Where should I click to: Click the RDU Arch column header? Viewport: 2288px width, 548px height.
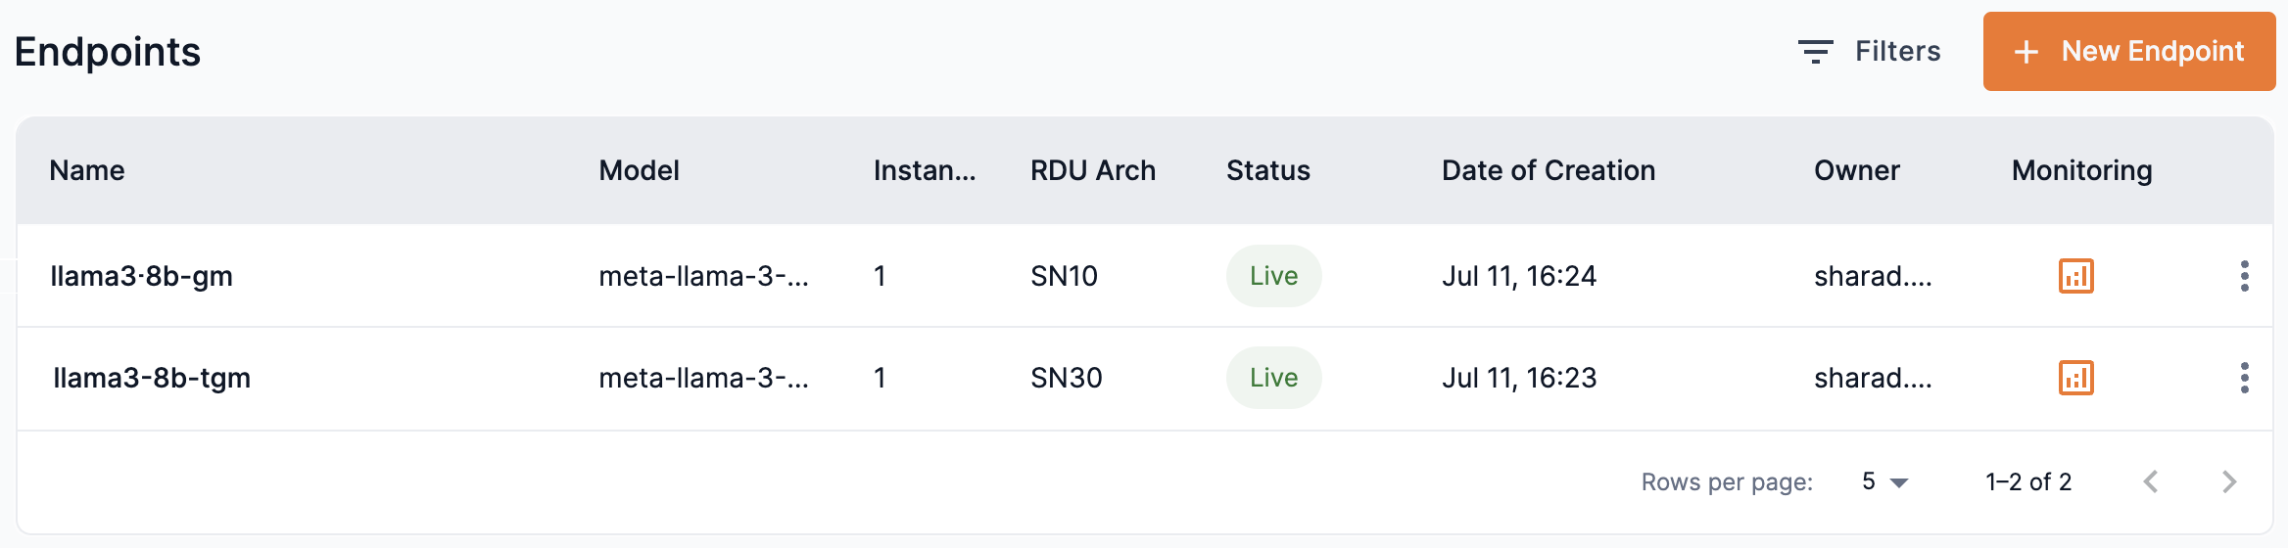[x=1092, y=170]
